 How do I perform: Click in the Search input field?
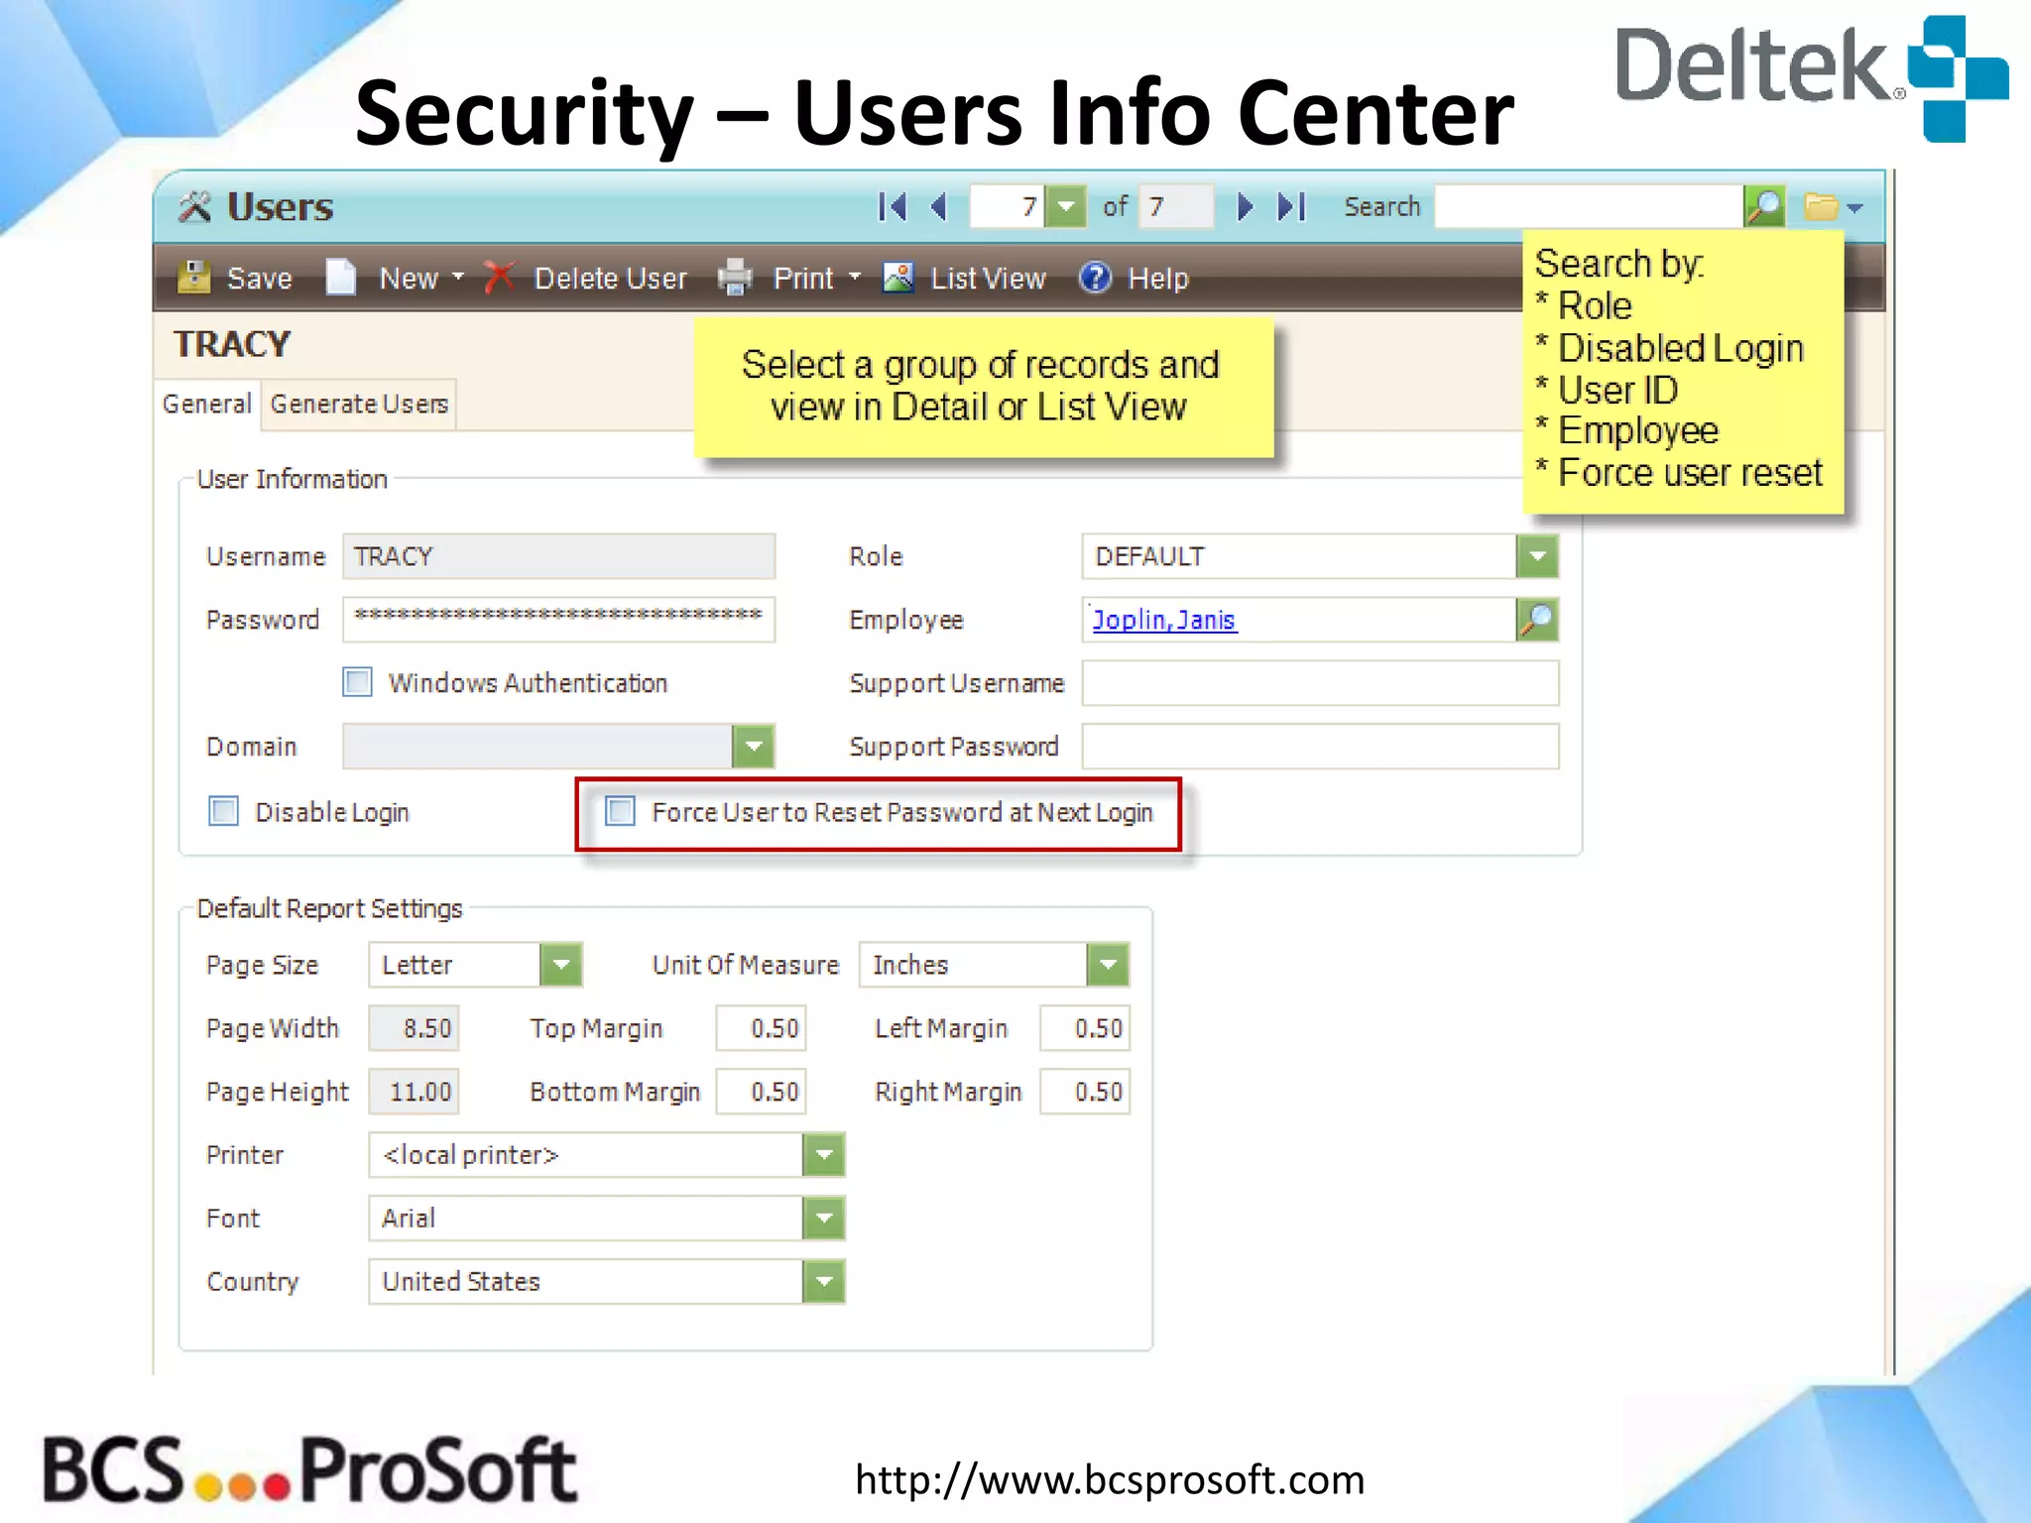1589,207
